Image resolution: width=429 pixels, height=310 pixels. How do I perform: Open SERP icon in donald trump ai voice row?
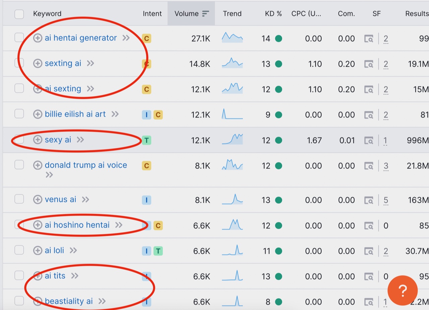point(369,166)
